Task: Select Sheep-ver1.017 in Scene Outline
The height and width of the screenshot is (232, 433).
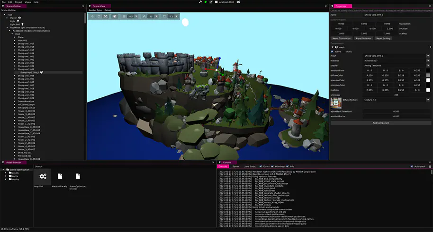Action: [x=26, y=44]
